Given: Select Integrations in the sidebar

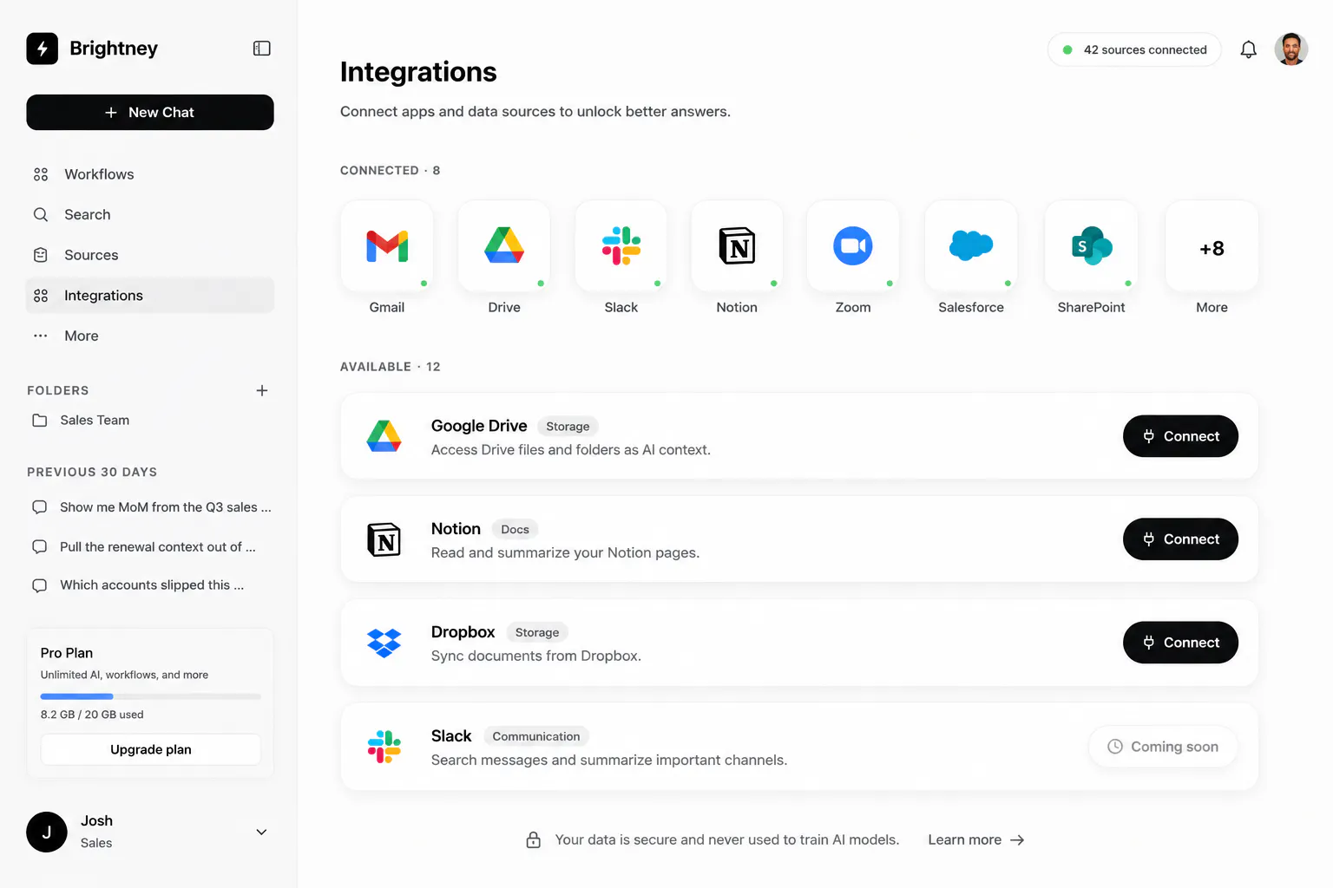Looking at the screenshot, I should point(150,295).
